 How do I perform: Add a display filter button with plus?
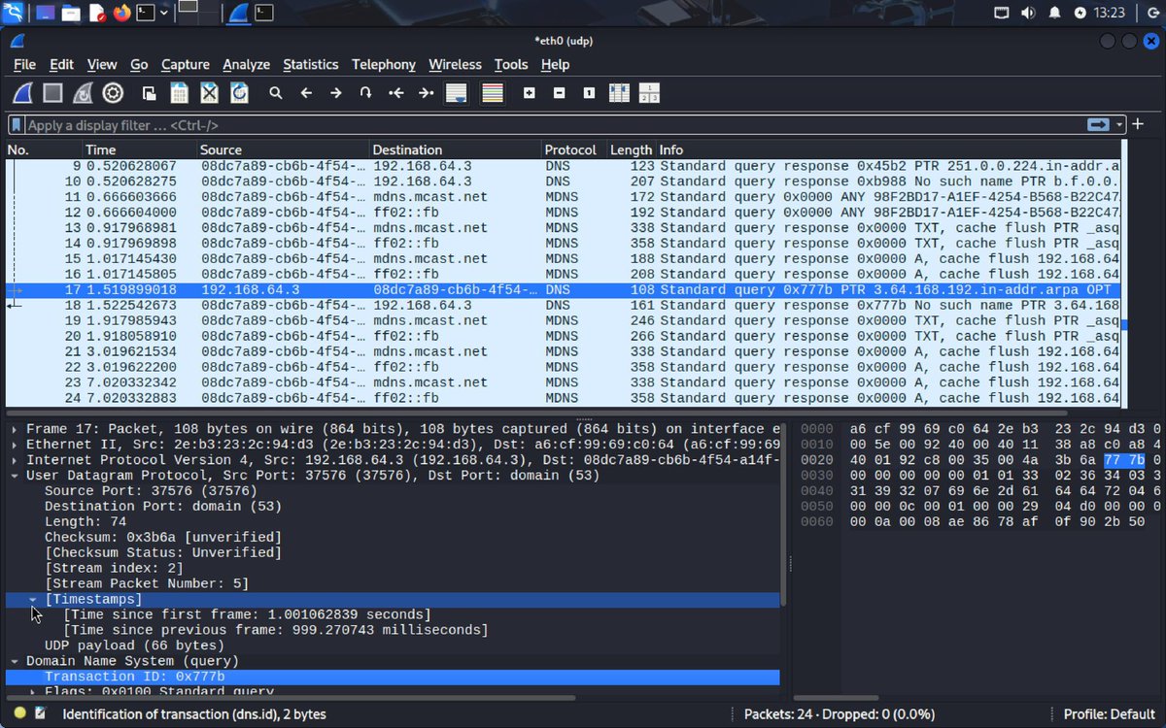1139,124
